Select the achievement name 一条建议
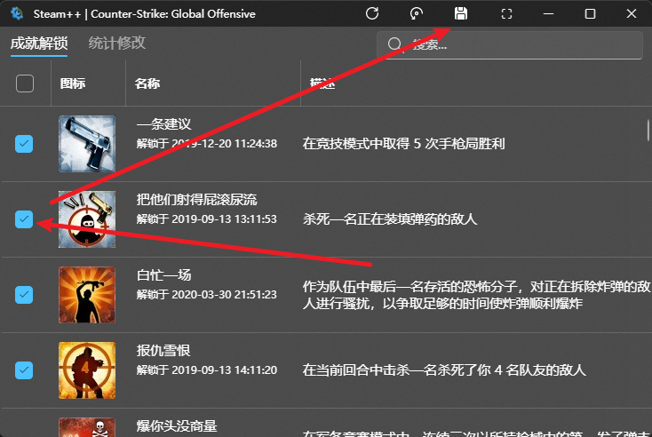652x437 pixels. [x=163, y=124]
